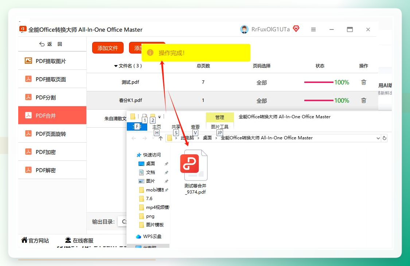The height and width of the screenshot is (266, 410).
Task: Click the PDF分割 sidebar icon
Action: (28, 97)
